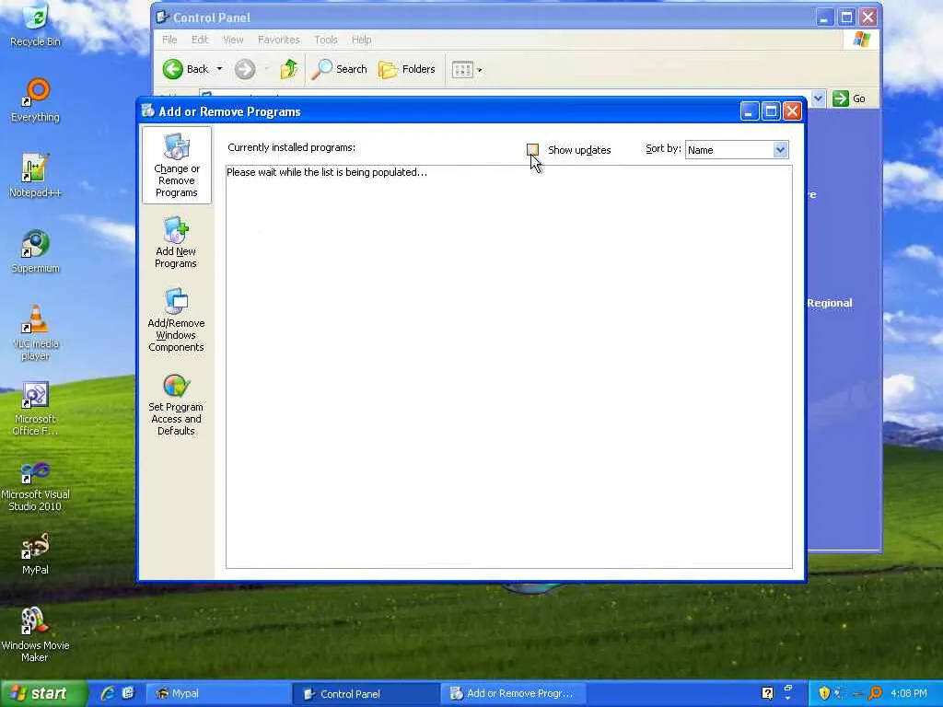Close the Add or Remove Programs window
Image resolution: width=943 pixels, height=707 pixels.
click(x=793, y=111)
